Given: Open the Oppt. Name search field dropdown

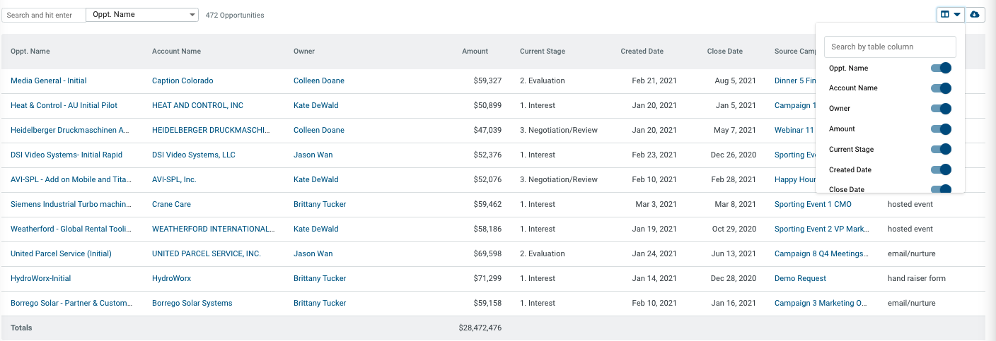Looking at the screenshot, I should click(142, 14).
